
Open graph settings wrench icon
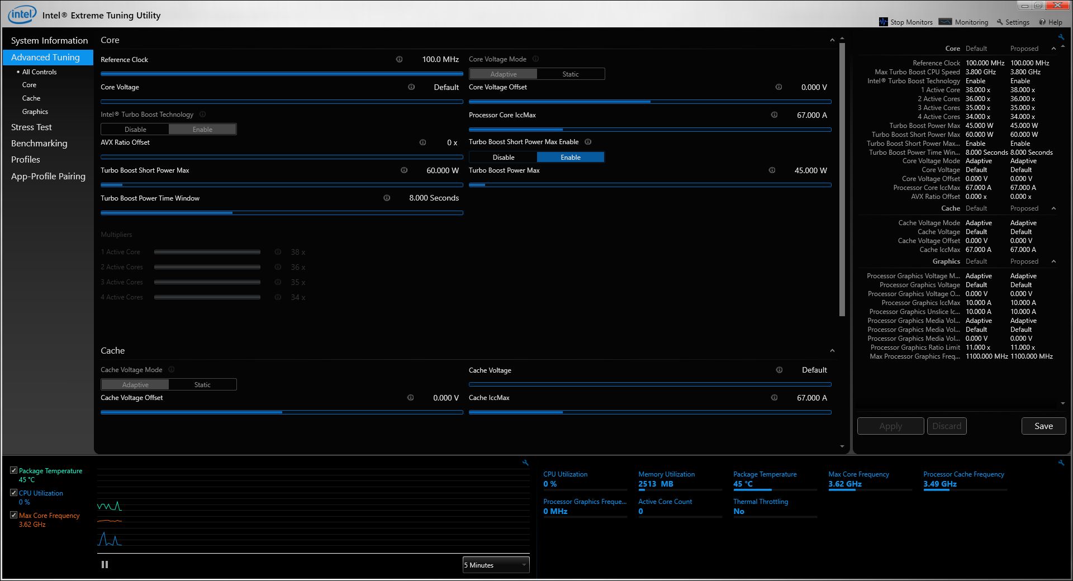click(525, 463)
